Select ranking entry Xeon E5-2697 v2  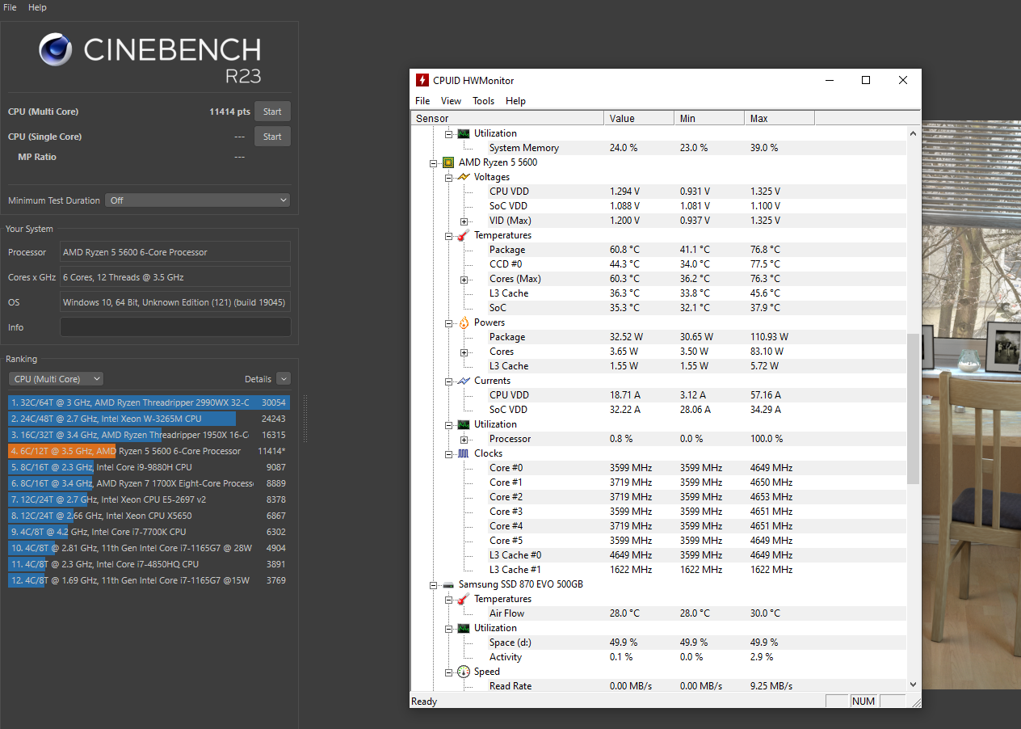point(149,499)
